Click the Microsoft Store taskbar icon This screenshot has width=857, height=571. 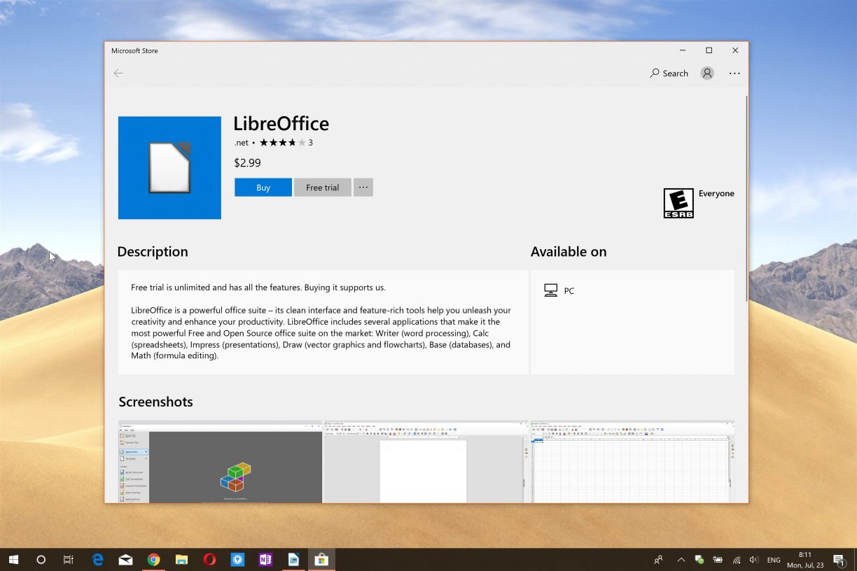coord(321,560)
